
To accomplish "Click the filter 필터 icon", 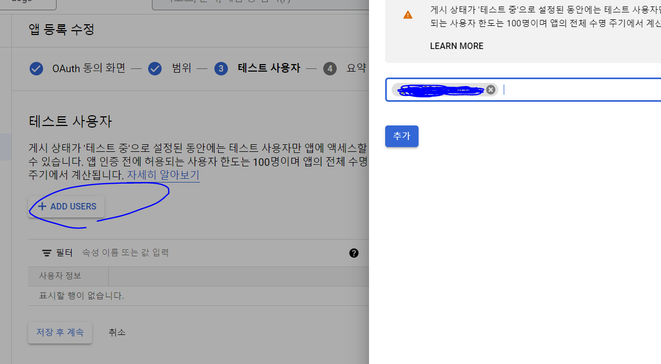I will point(47,253).
